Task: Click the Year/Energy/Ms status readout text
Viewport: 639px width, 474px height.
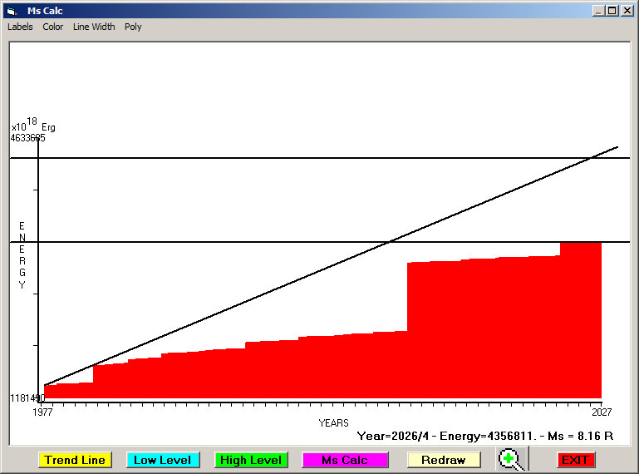Action: tap(484, 435)
